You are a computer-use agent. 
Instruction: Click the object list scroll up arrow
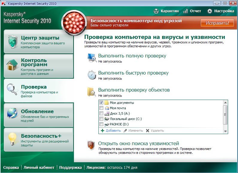coord(225,103)
